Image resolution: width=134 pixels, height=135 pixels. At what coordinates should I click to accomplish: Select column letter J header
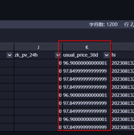[38, 47]
